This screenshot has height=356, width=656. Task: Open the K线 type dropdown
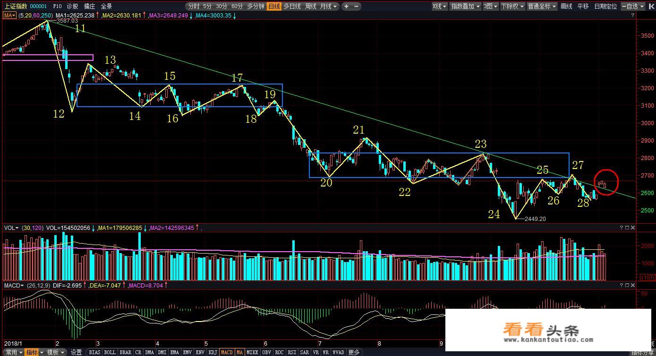(440, 7)
